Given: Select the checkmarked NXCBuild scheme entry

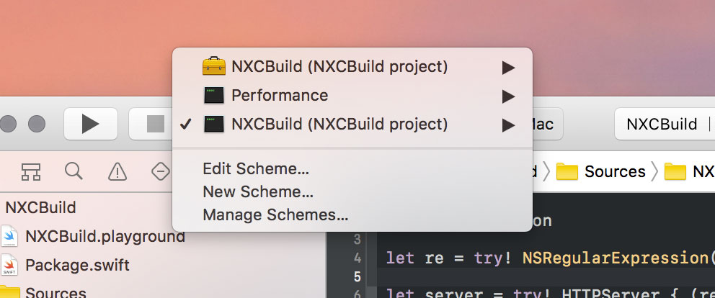Looking at the screenshot, I should pos(339,125).
